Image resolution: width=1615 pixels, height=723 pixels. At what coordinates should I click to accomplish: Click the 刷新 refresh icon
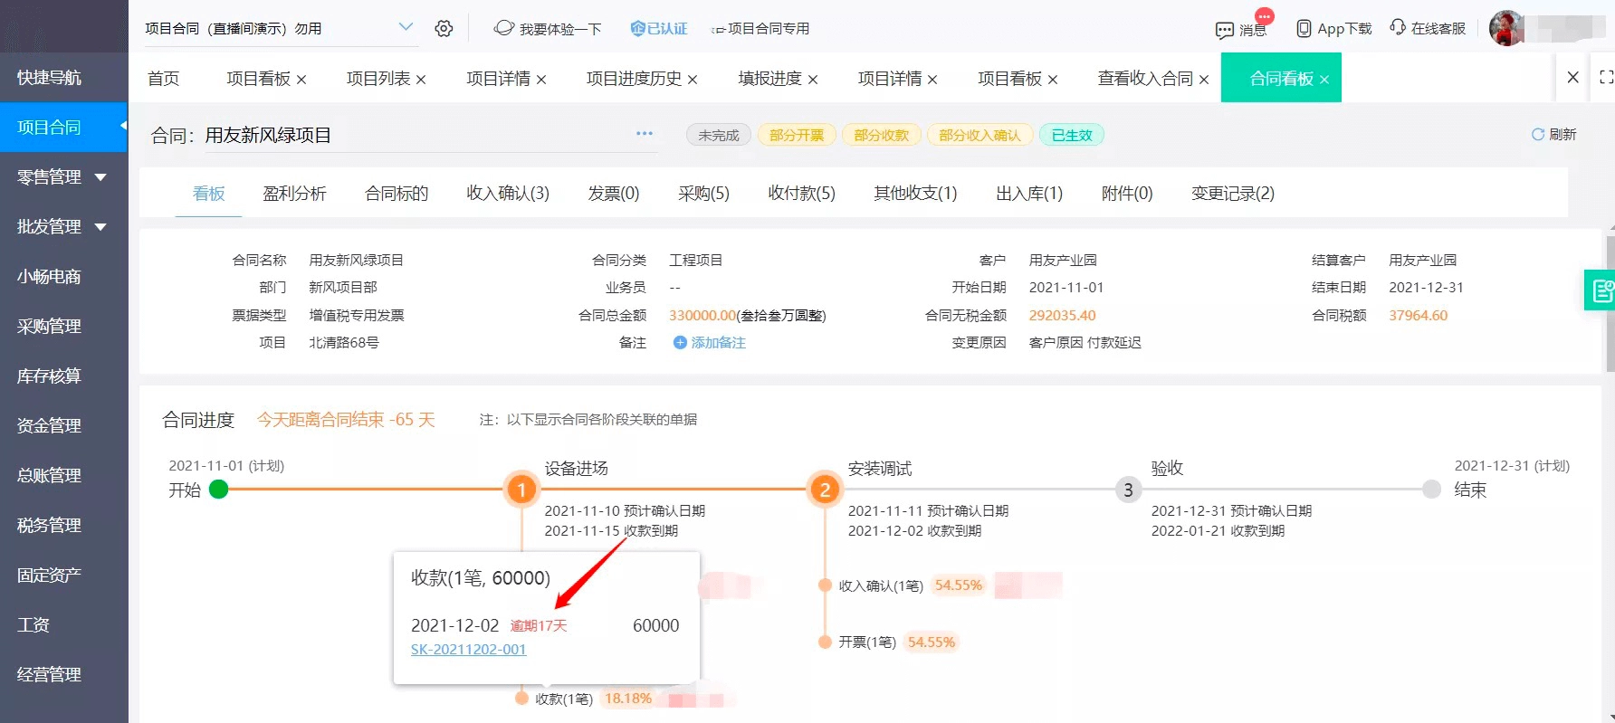1537,134
